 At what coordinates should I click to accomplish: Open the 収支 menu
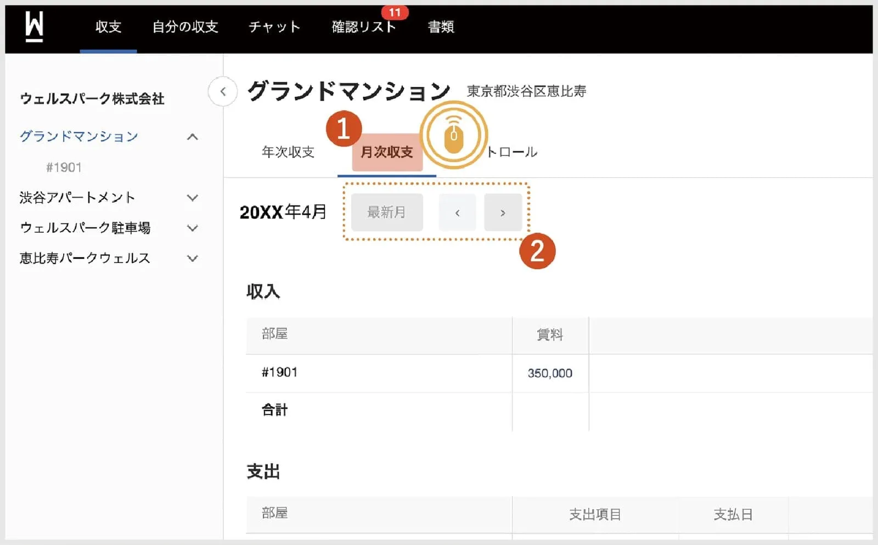pyautogui.click(x=108, y=26)
